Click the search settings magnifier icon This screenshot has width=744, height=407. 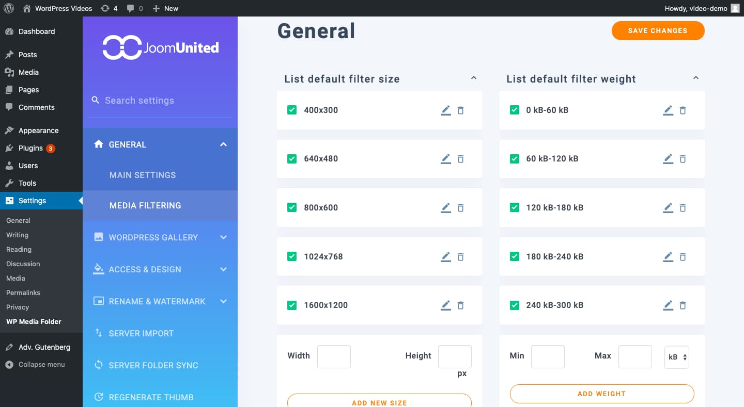click(x=96, y=100)
